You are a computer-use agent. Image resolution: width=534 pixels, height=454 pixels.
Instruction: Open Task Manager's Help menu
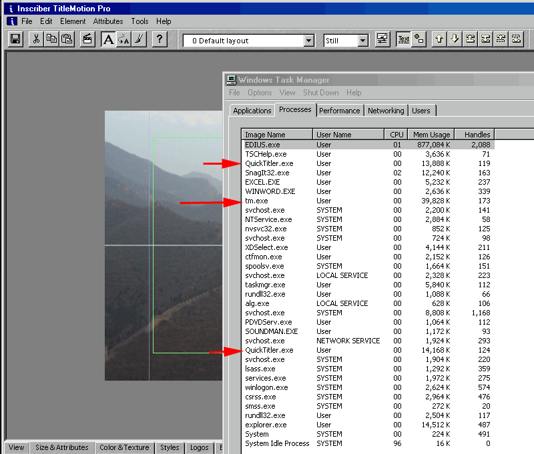(x=354, y=93)
